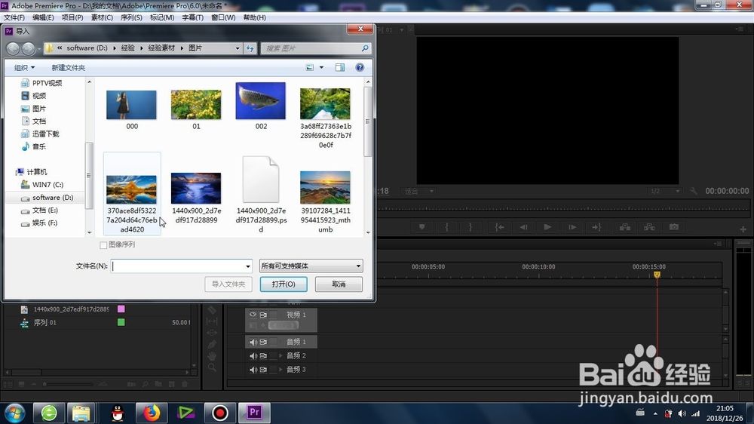Click the help question mark icon in the import dialog
The height and width of the screenshot is (424, 754).
[360, 67]
